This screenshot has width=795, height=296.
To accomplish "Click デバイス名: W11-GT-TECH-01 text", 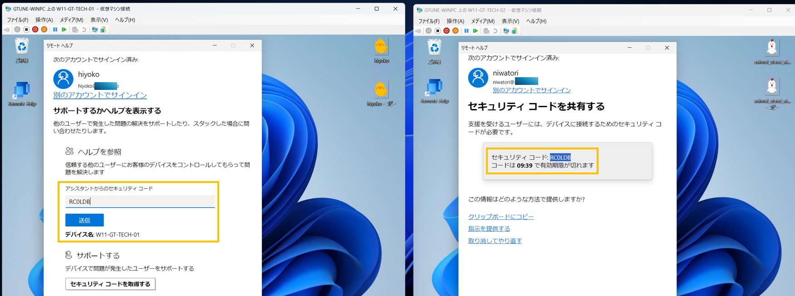I will 103,235.
